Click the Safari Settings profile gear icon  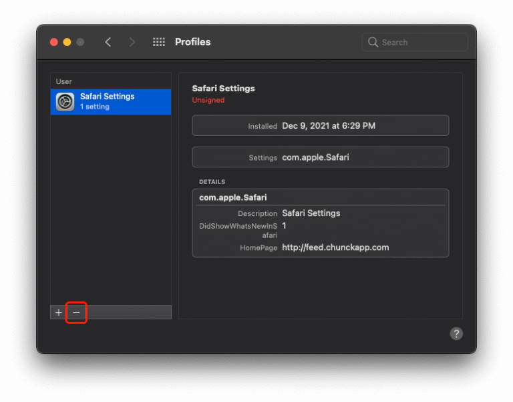tap(65, 102)
